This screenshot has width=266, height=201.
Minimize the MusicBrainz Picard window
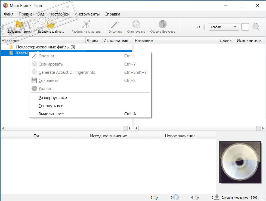(x=226, y=5)
